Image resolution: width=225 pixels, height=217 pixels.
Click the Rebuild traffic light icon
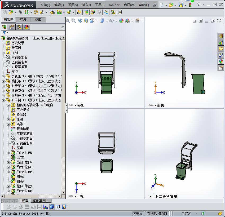coord(190,5)
